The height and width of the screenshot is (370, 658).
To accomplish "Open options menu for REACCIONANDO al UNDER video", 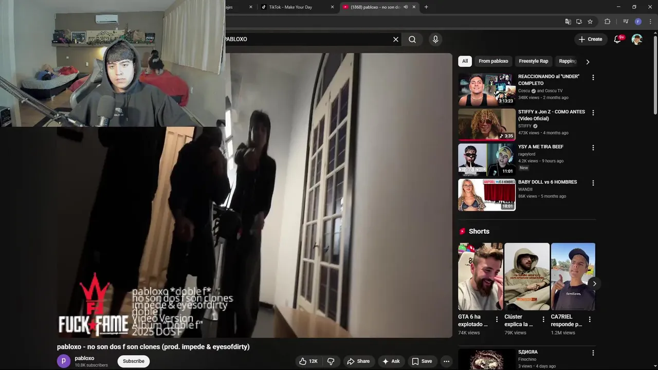I will click(x=593, y=78).
